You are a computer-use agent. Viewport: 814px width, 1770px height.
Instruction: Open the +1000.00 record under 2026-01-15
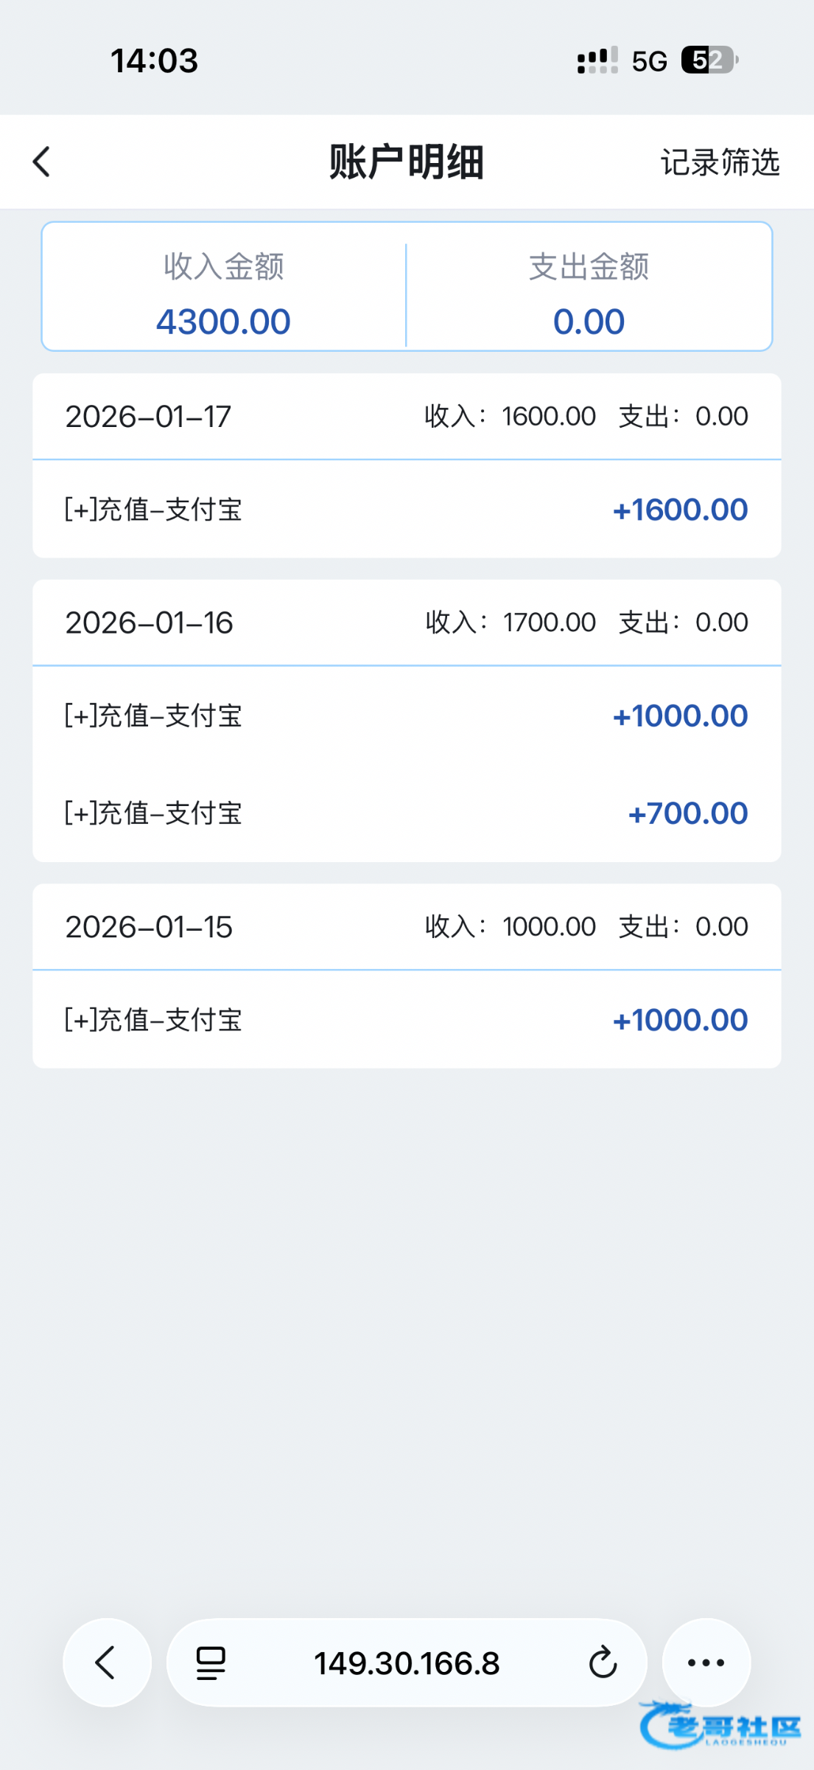407,1020
